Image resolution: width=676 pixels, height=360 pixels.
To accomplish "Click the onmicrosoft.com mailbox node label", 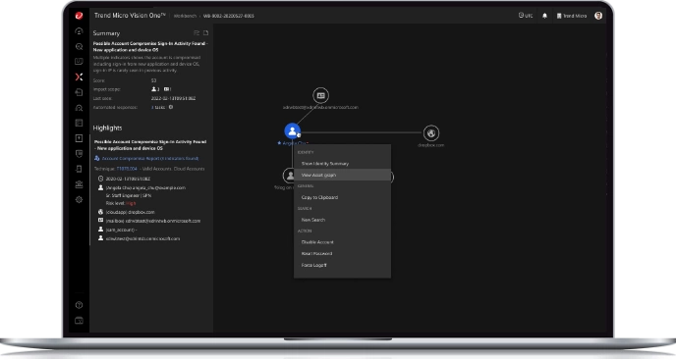I will tap(320, 107).
